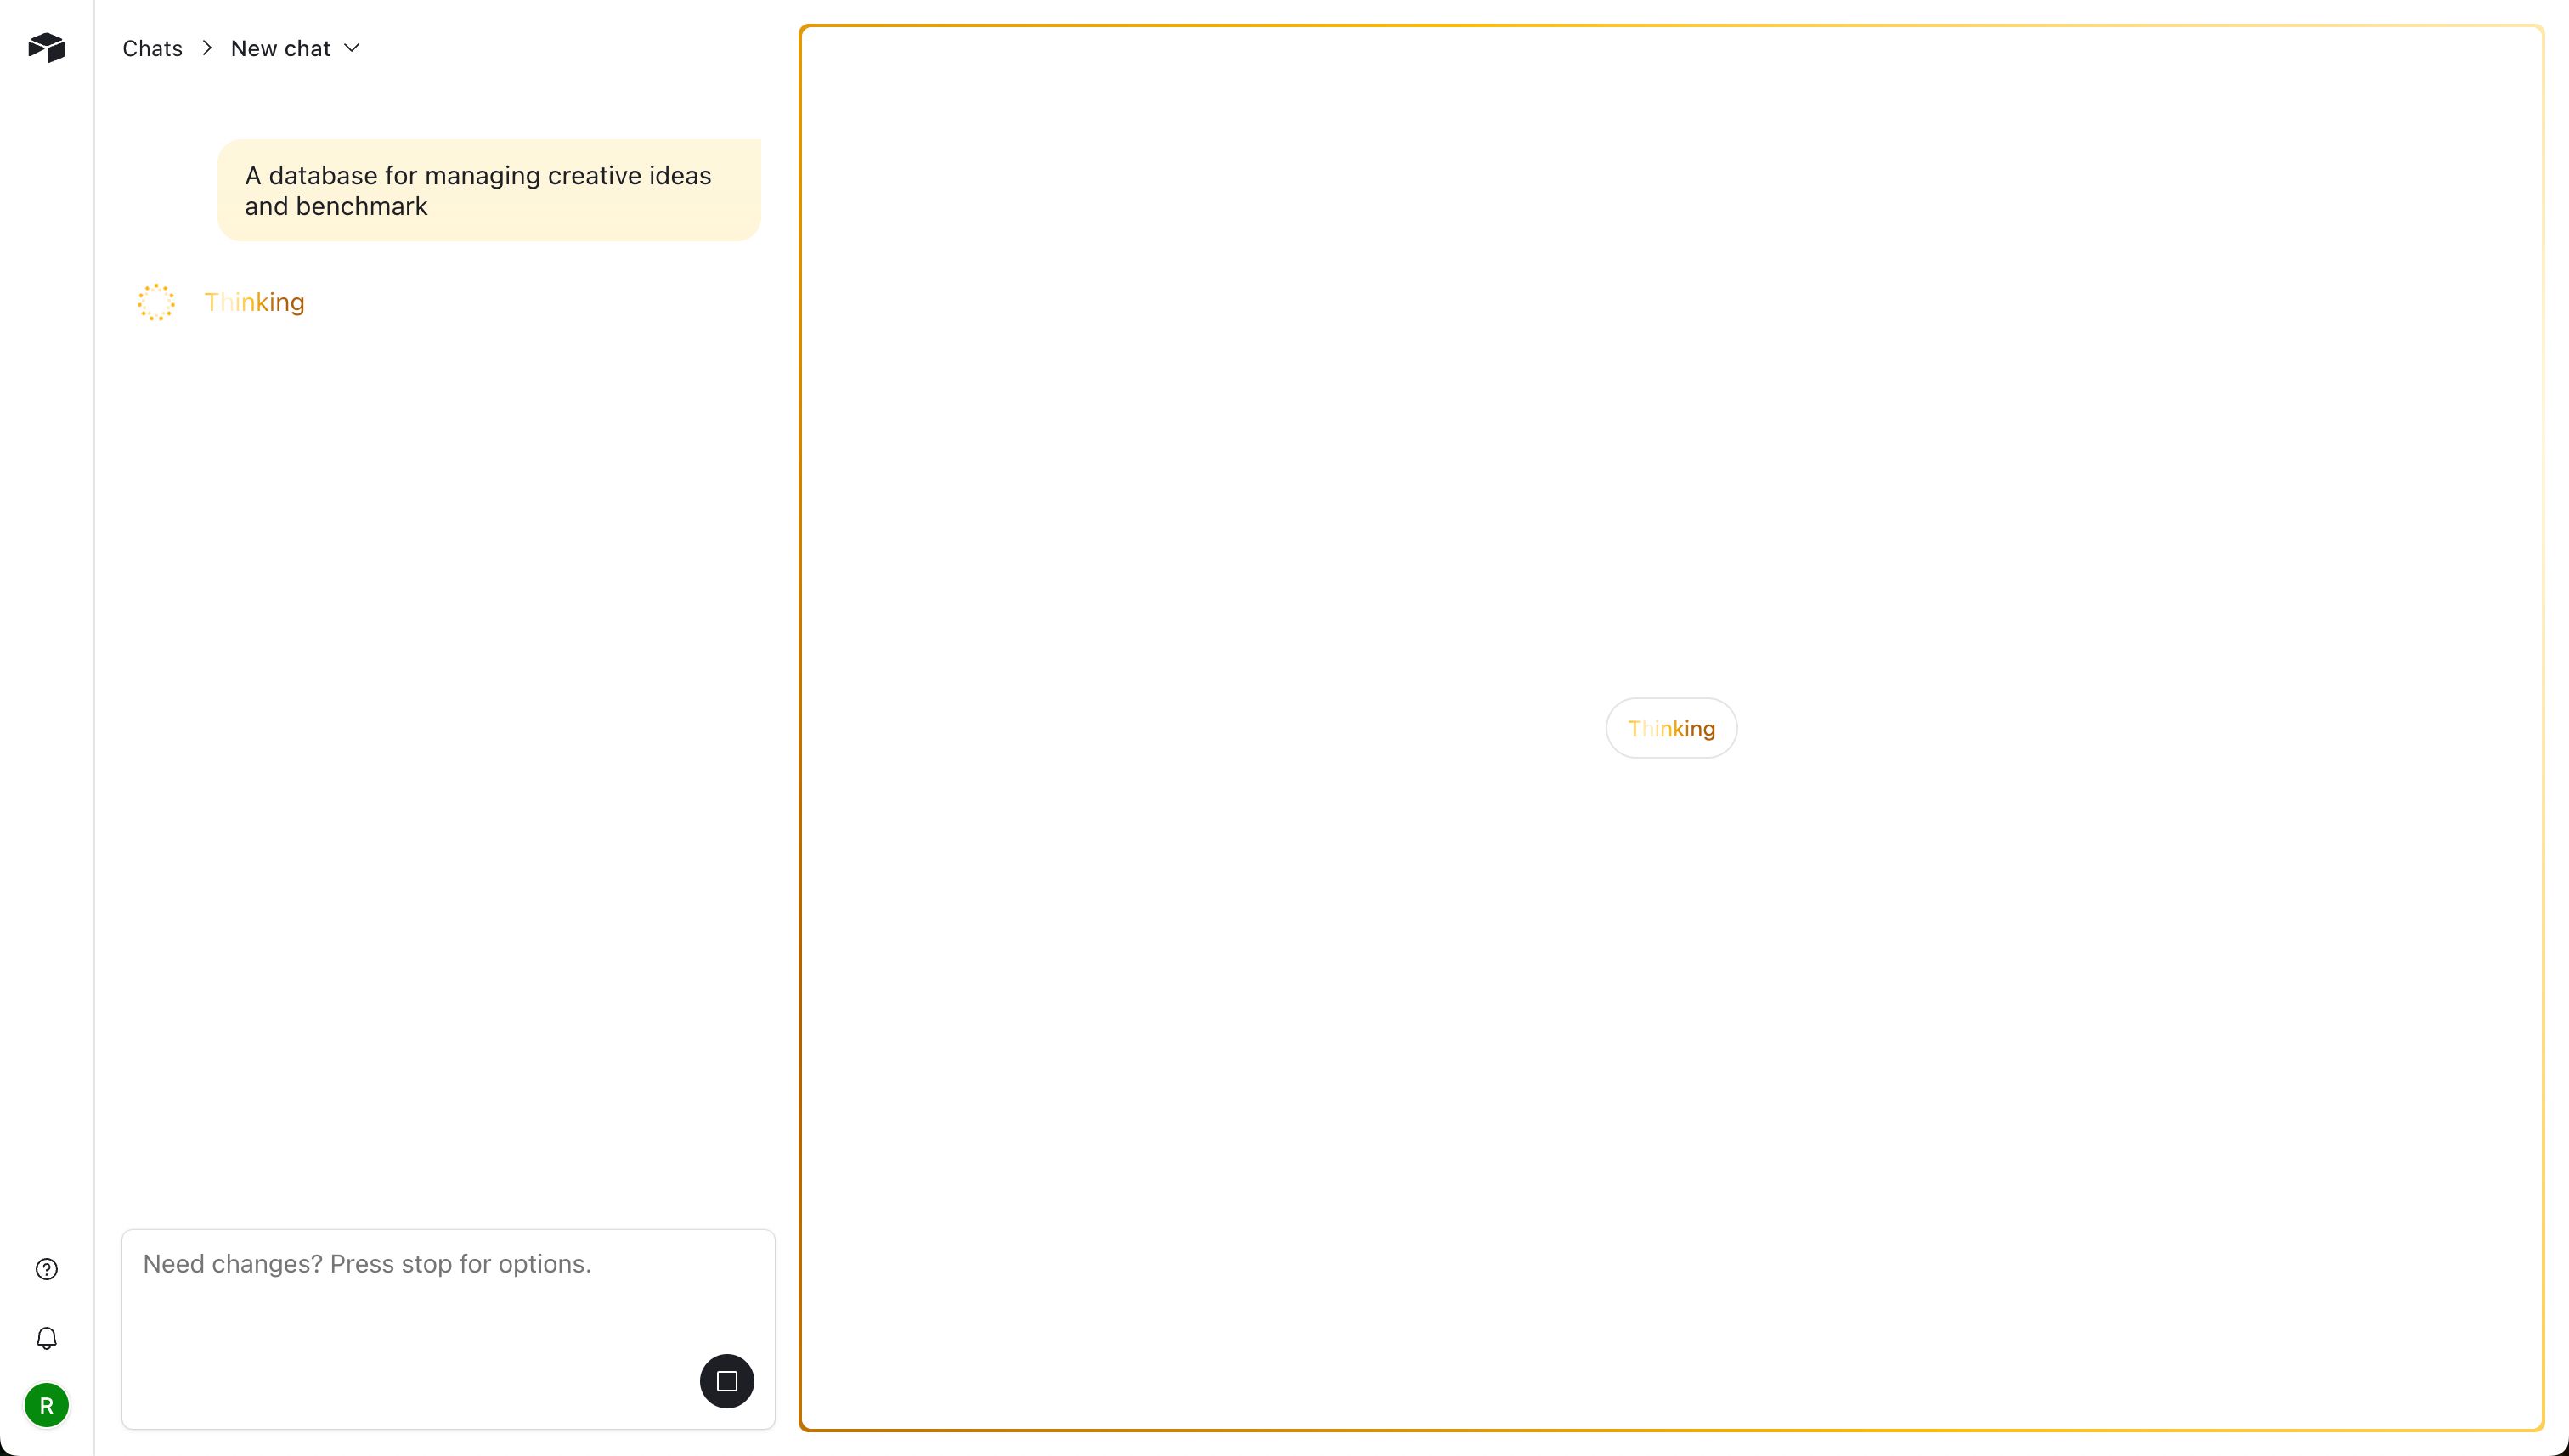Open the Airtable home logo

coord(46,47)
